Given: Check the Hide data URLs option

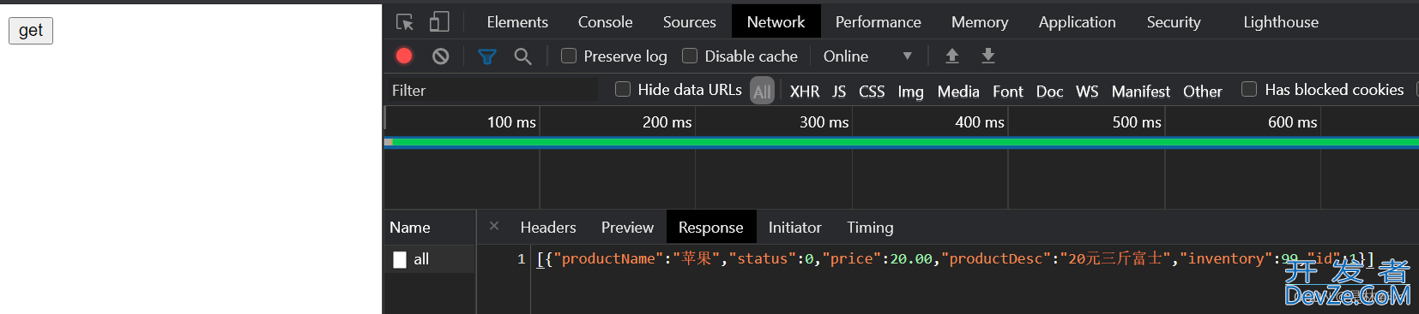Looking at the screenshot, I should coord(623,89).
